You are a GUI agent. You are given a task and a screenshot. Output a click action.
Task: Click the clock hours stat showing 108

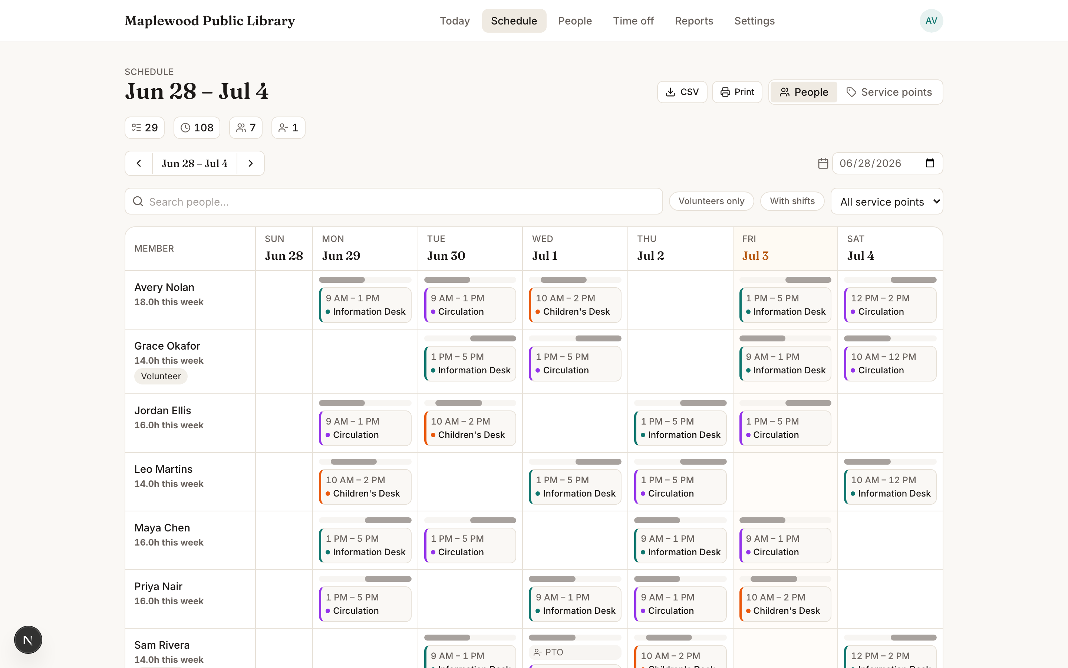coord(197,128)
